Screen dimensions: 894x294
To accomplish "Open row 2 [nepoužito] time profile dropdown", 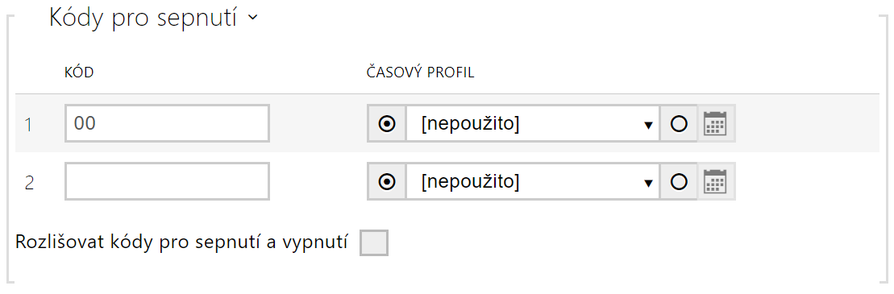I will [x=533, y=181].
